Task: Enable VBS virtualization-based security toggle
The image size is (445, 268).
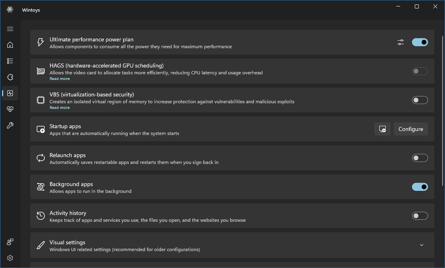Action: point(420,100)
